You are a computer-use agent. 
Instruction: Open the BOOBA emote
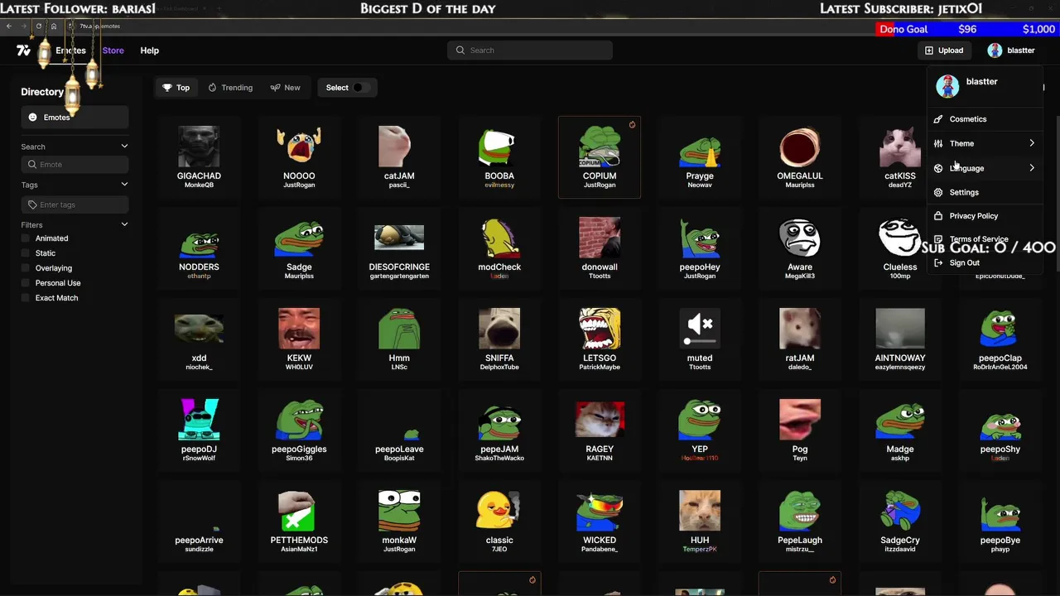tap(499, 157)
